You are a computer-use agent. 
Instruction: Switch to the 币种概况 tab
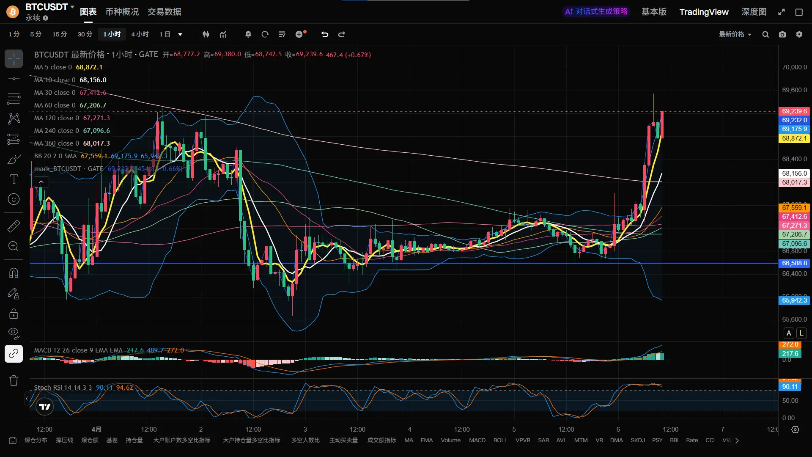[122, 12]
